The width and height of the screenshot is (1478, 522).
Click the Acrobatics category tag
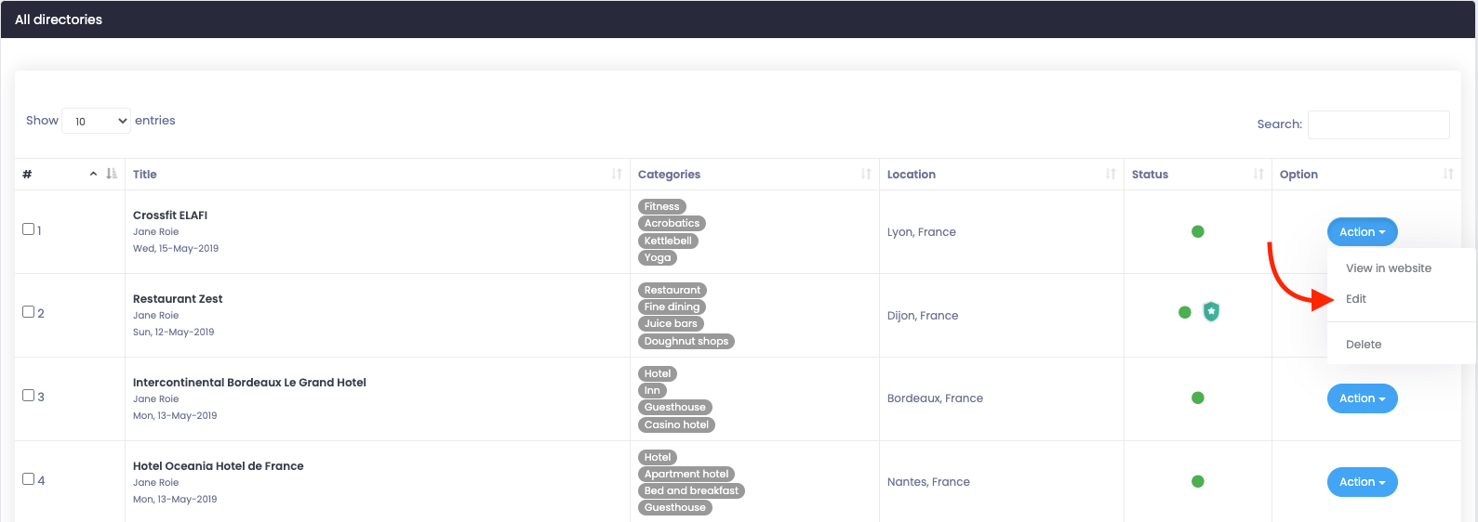pyautogui.click(x=672, y=223)
